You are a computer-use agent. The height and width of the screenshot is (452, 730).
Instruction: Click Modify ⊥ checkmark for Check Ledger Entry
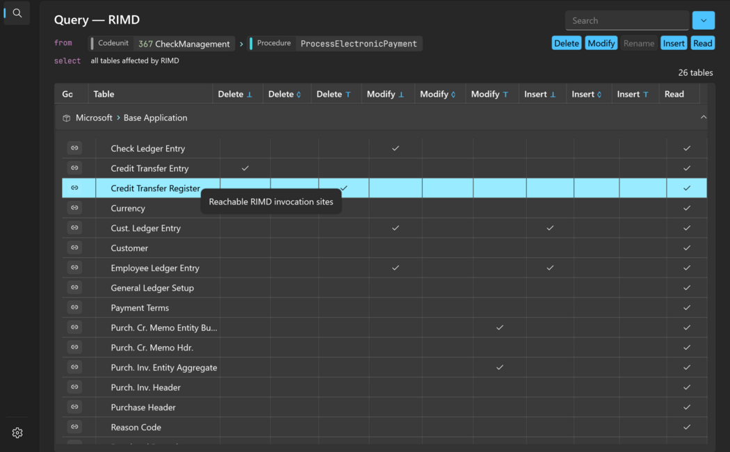396,148
